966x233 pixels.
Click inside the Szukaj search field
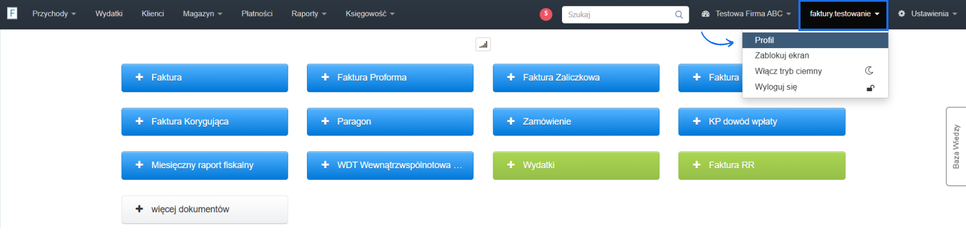click(619, 15)
